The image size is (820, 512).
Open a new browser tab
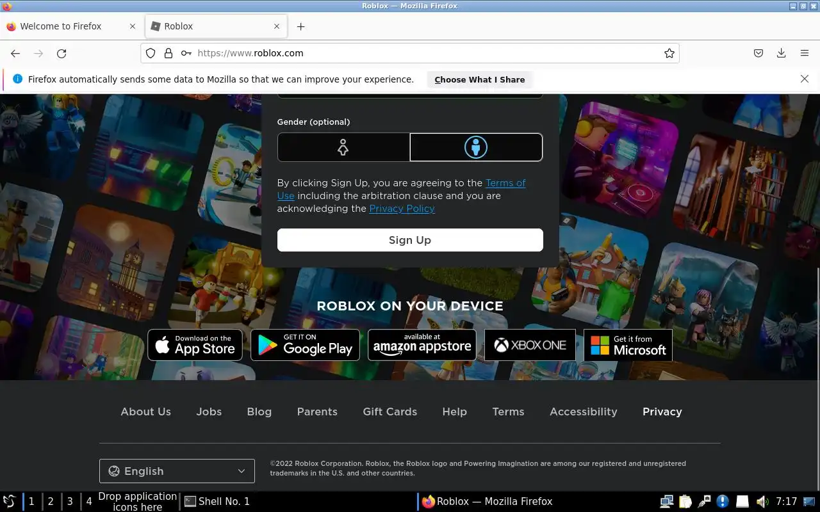pyautogui.click(x=300, y=26)
